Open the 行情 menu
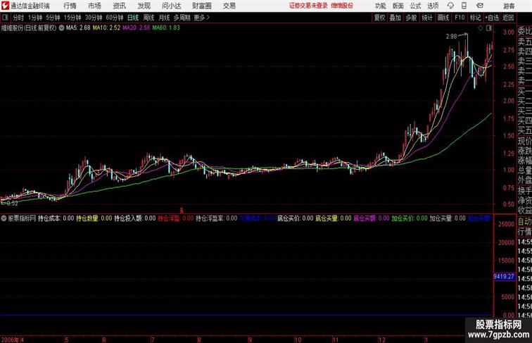 pos(70,6)
